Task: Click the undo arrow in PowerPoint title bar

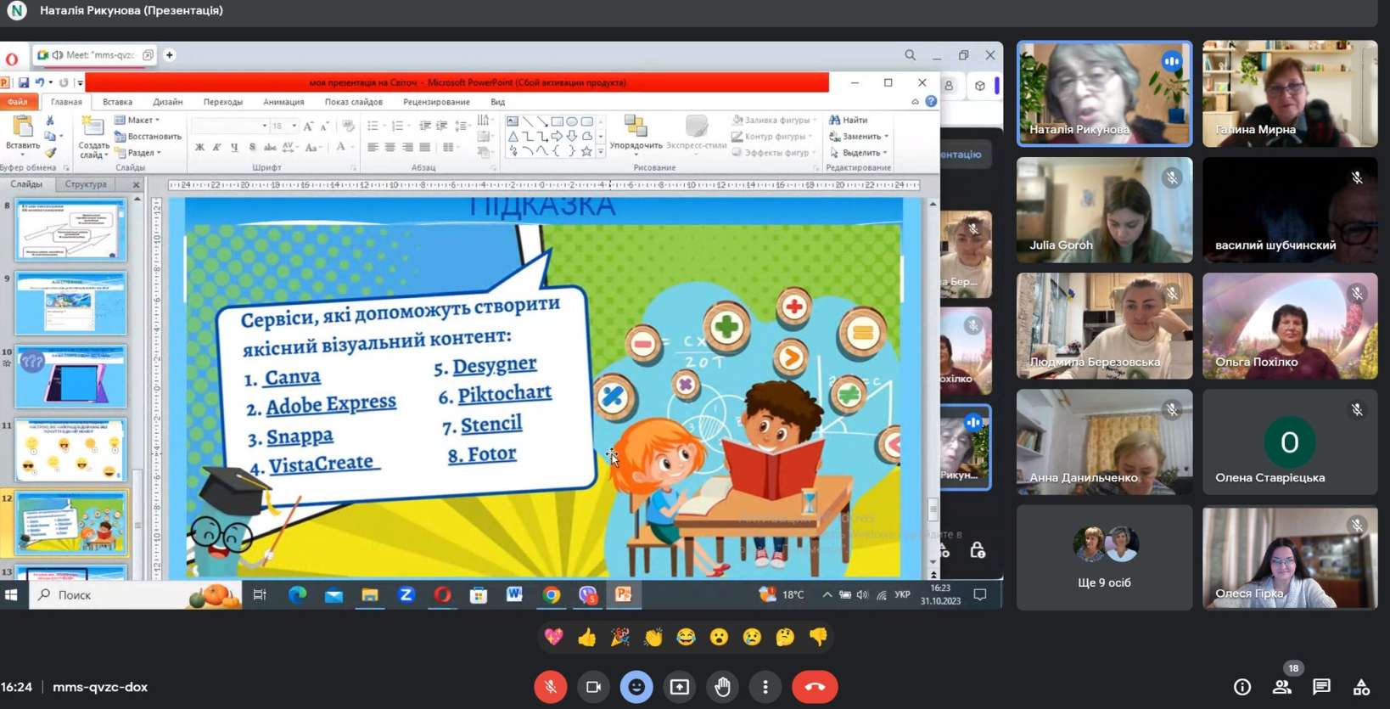Action: pyautogui.click(x=39, y=82)
